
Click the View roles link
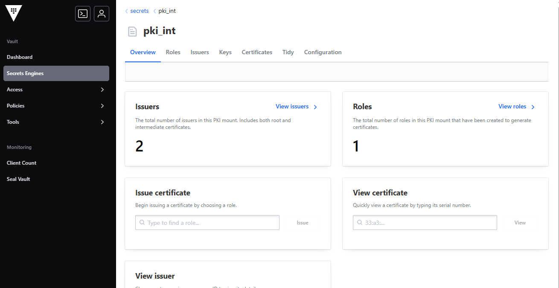pos(512,107)
